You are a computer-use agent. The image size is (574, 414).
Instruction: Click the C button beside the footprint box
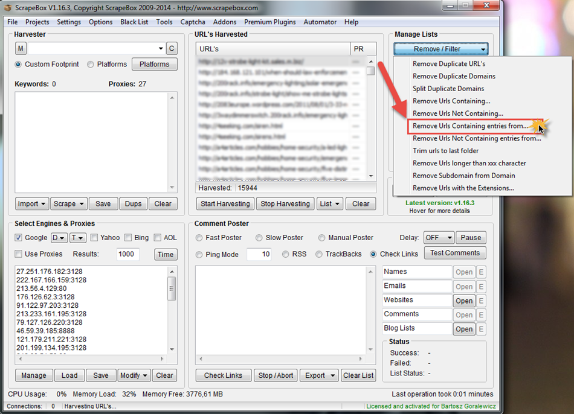[172, 48]
